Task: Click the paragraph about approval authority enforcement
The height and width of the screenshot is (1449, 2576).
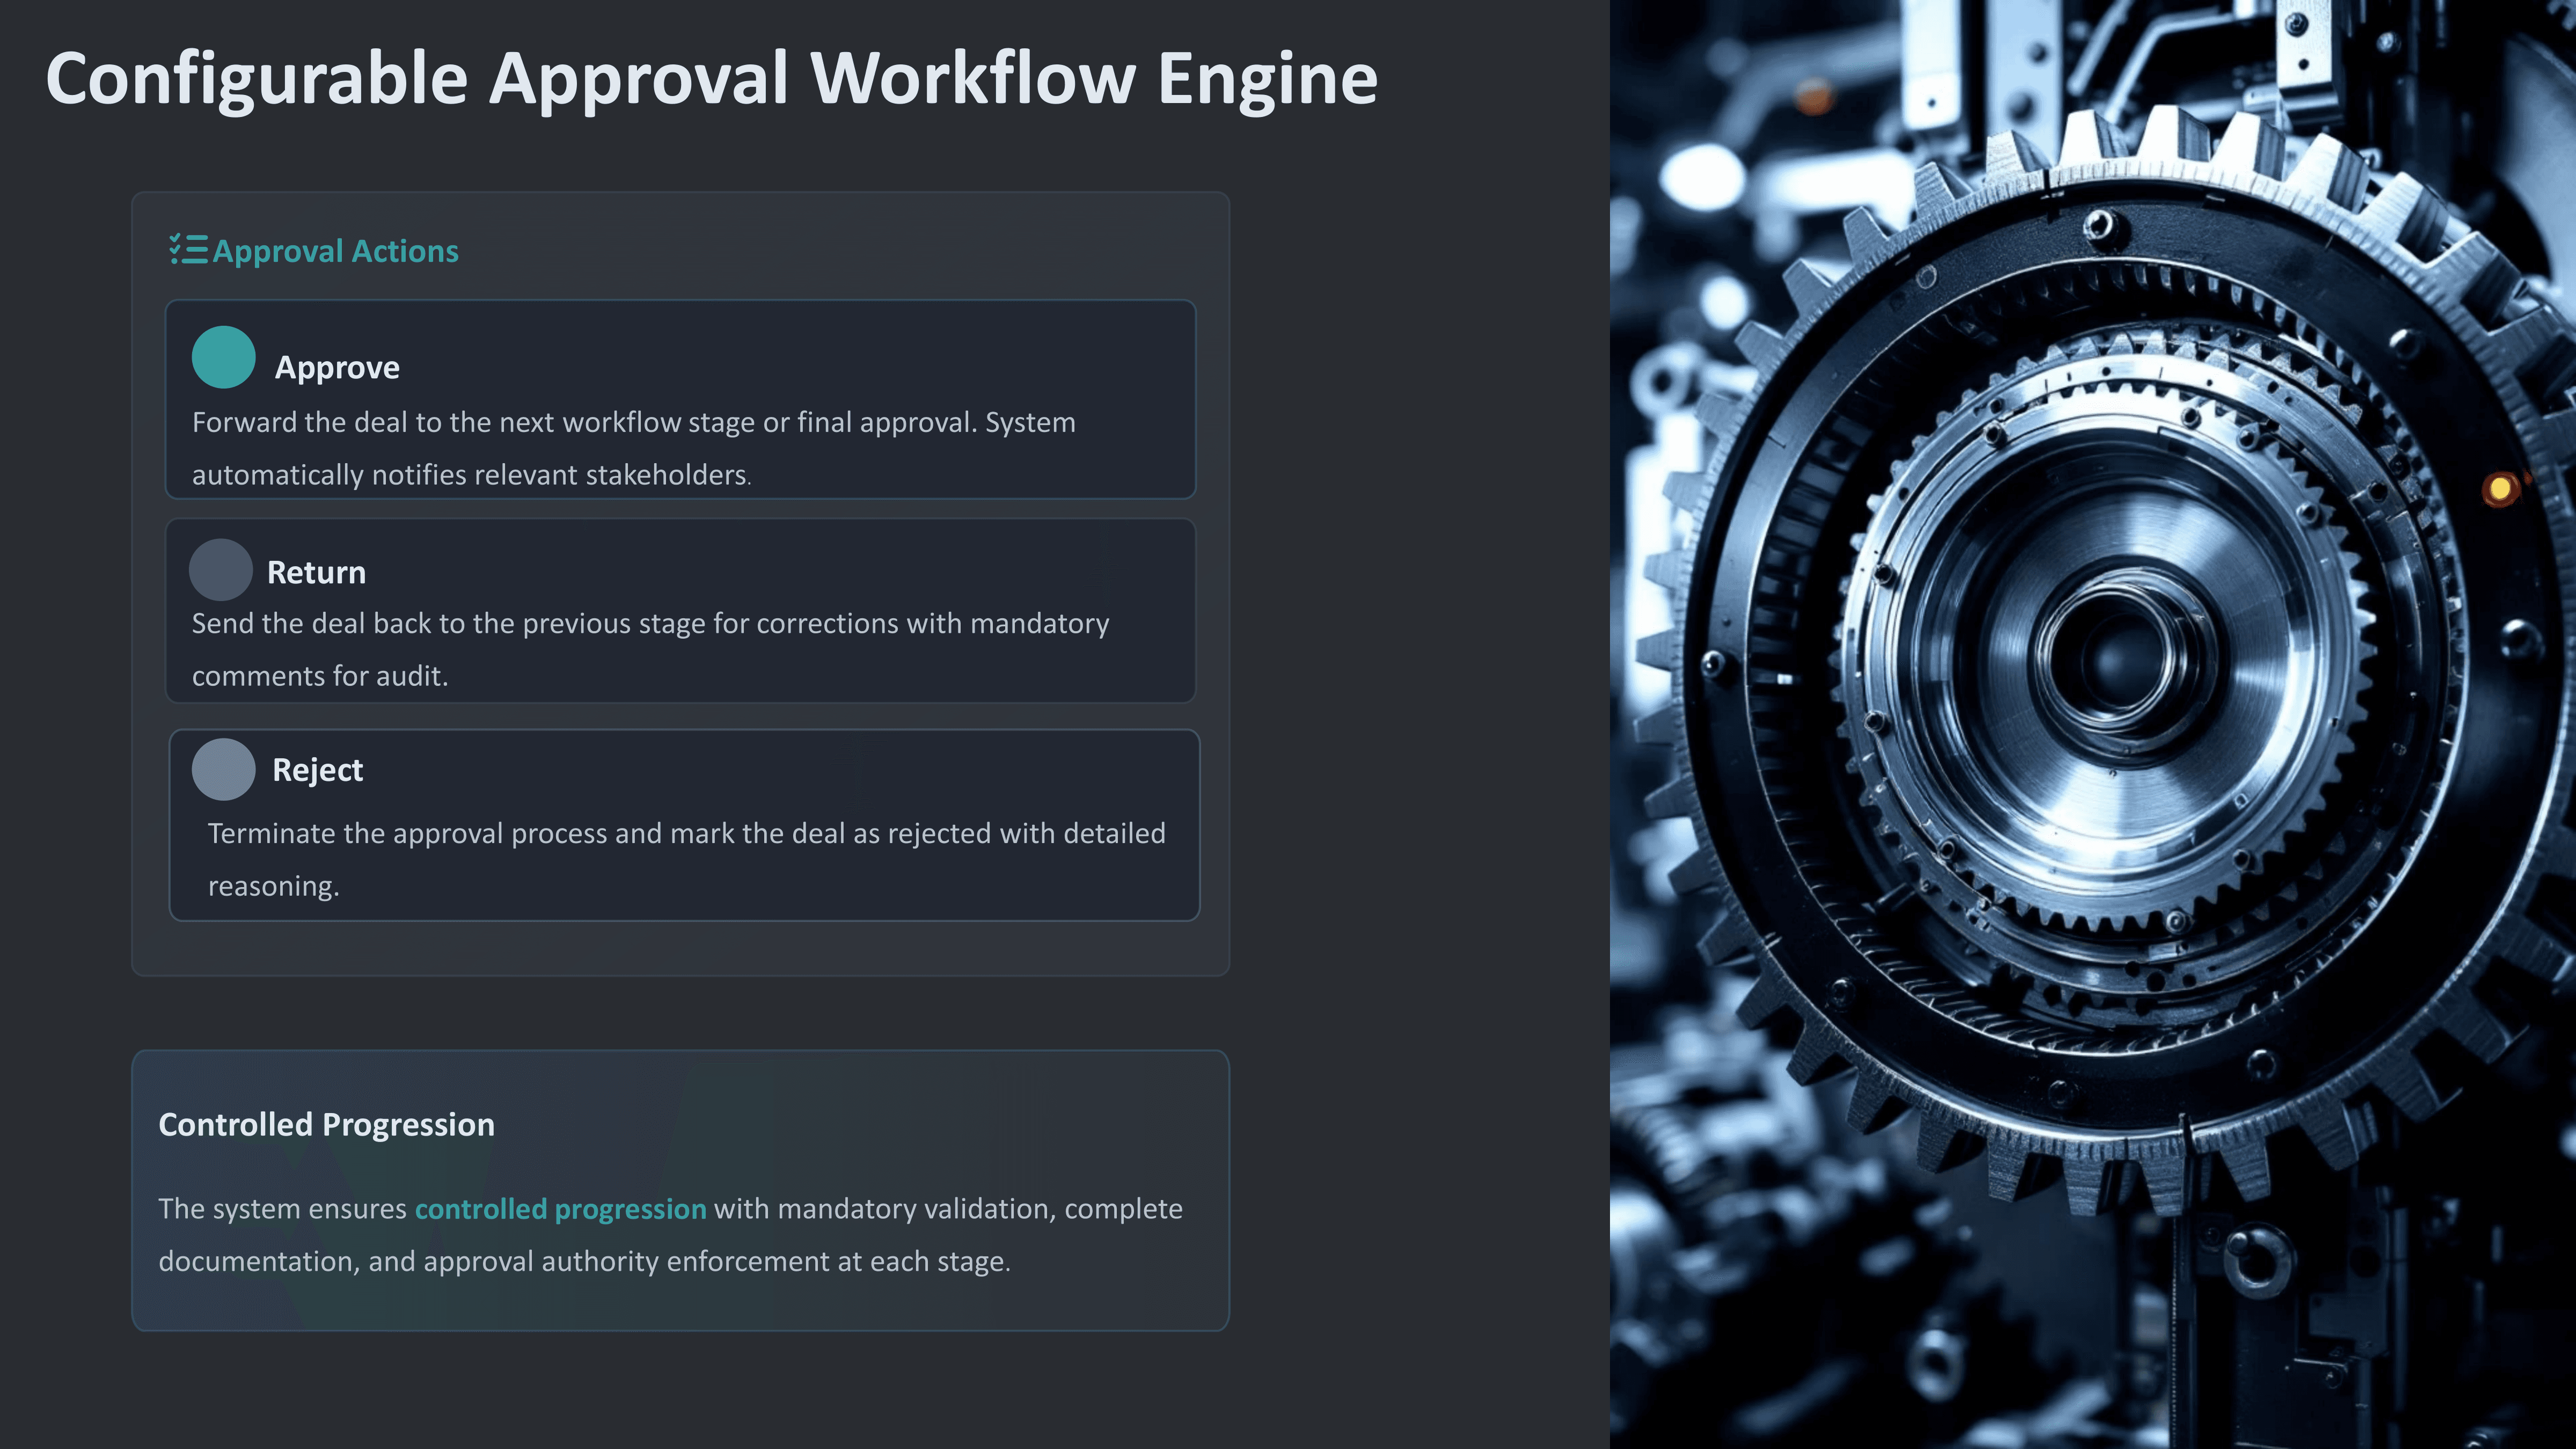Action: click(x=670, y=1236)
